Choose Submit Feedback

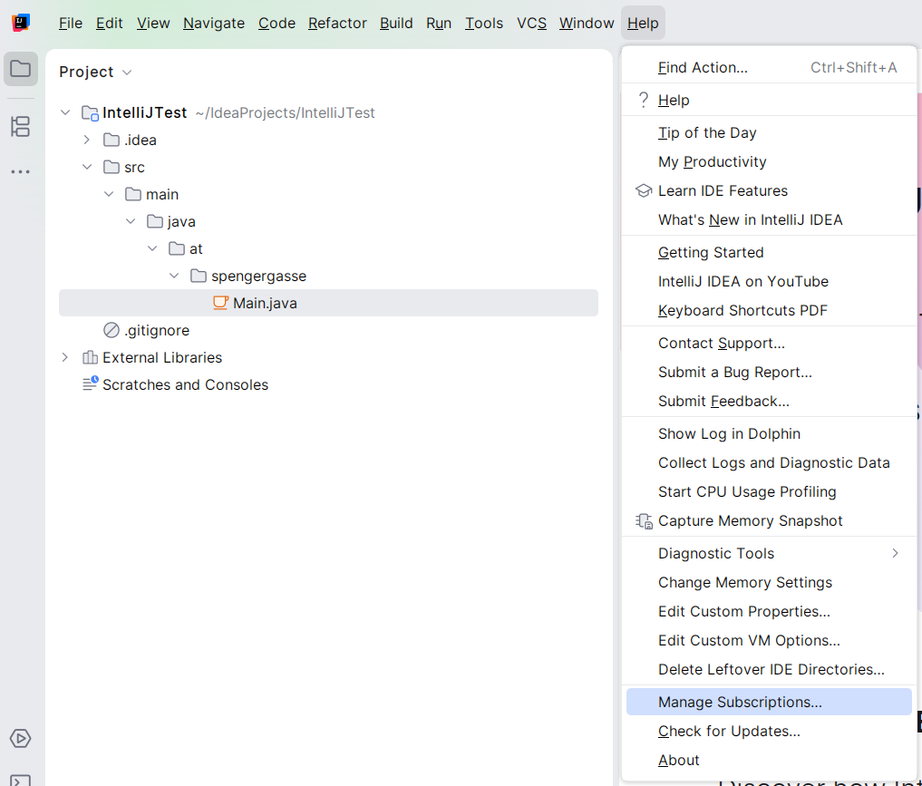769,401
